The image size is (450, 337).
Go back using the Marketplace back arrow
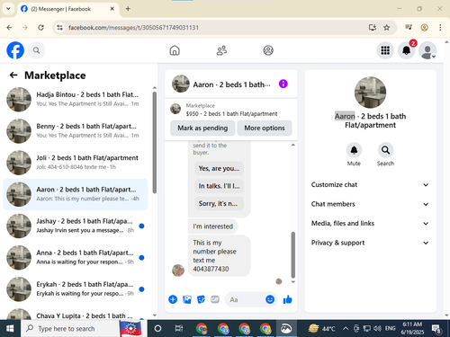coord(13,75)
